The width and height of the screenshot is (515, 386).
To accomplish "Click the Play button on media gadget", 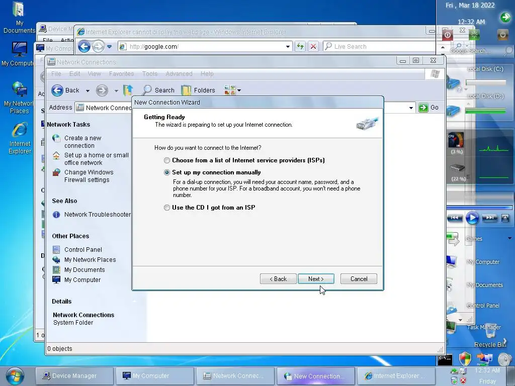I will pyautogui.click(x=472, y=218).
